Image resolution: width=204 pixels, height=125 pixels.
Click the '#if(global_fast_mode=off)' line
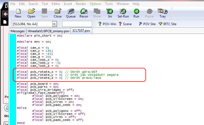[41, 93]
